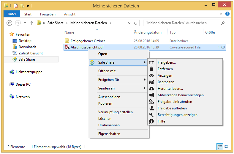Screen dimensions: 234x154
Task: Click the search magnifier icon
Action: pyautogui.click(x=223, y=23)
